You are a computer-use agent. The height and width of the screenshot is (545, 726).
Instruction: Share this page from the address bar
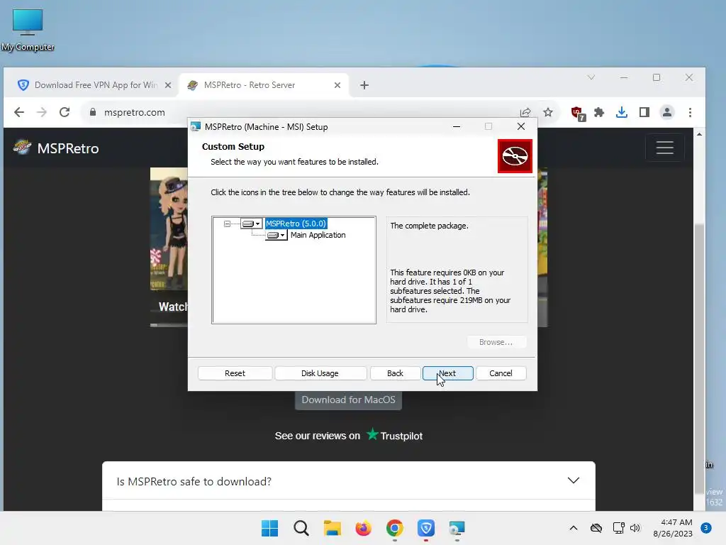point(525,113)
